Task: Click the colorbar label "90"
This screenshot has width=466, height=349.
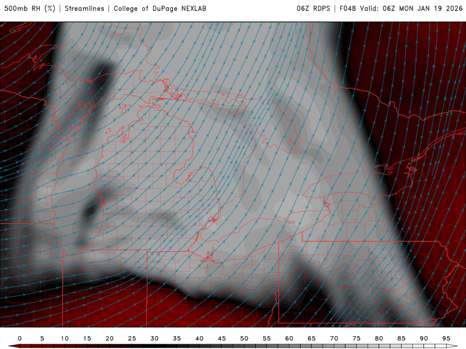Action: tap(424, 339)
